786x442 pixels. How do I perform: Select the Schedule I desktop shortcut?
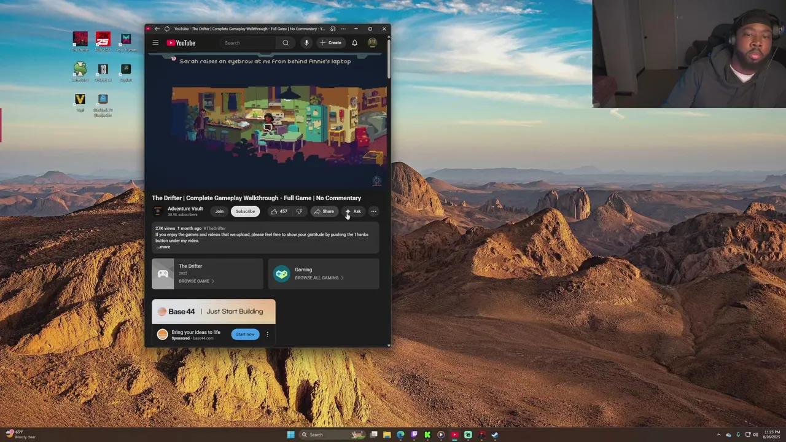(x=80, y=72)
